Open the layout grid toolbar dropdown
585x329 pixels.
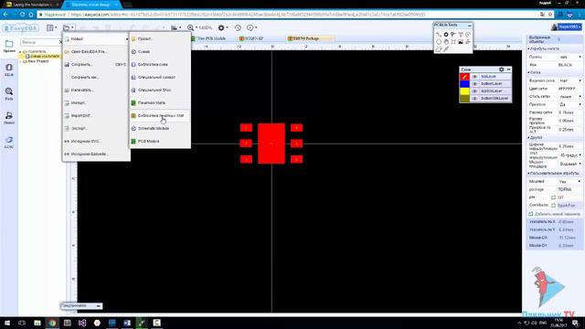(x=51, y=27)
